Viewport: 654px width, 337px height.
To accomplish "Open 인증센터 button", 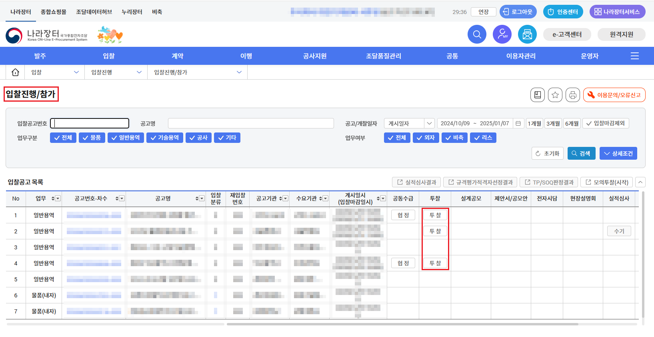I will point(563,12).
